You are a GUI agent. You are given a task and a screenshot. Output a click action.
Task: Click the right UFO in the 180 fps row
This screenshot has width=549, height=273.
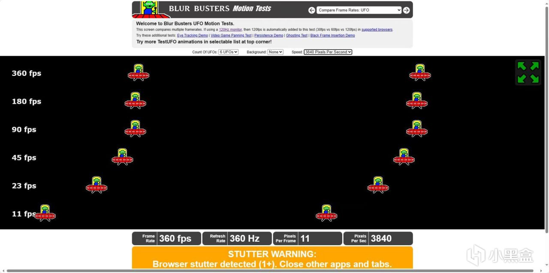coord(417,101)
